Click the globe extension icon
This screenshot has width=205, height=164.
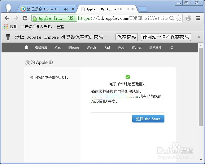(x=188, y=18)
